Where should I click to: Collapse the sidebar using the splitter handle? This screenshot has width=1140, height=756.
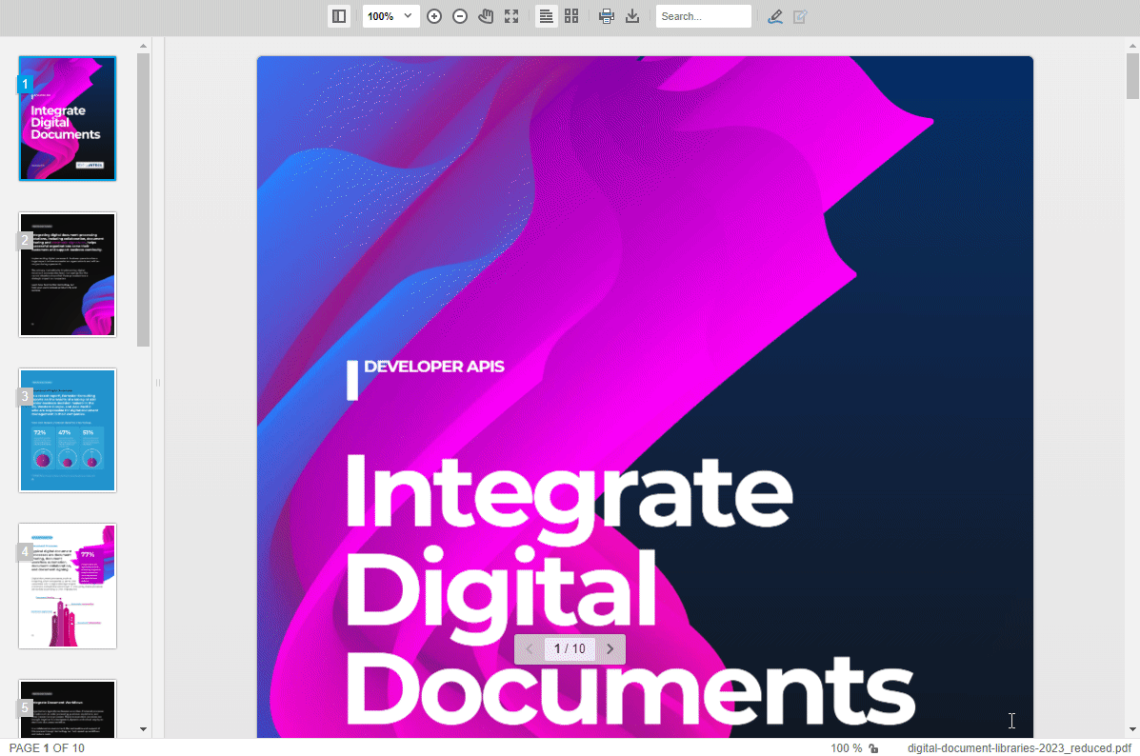(x=156, y=382)
